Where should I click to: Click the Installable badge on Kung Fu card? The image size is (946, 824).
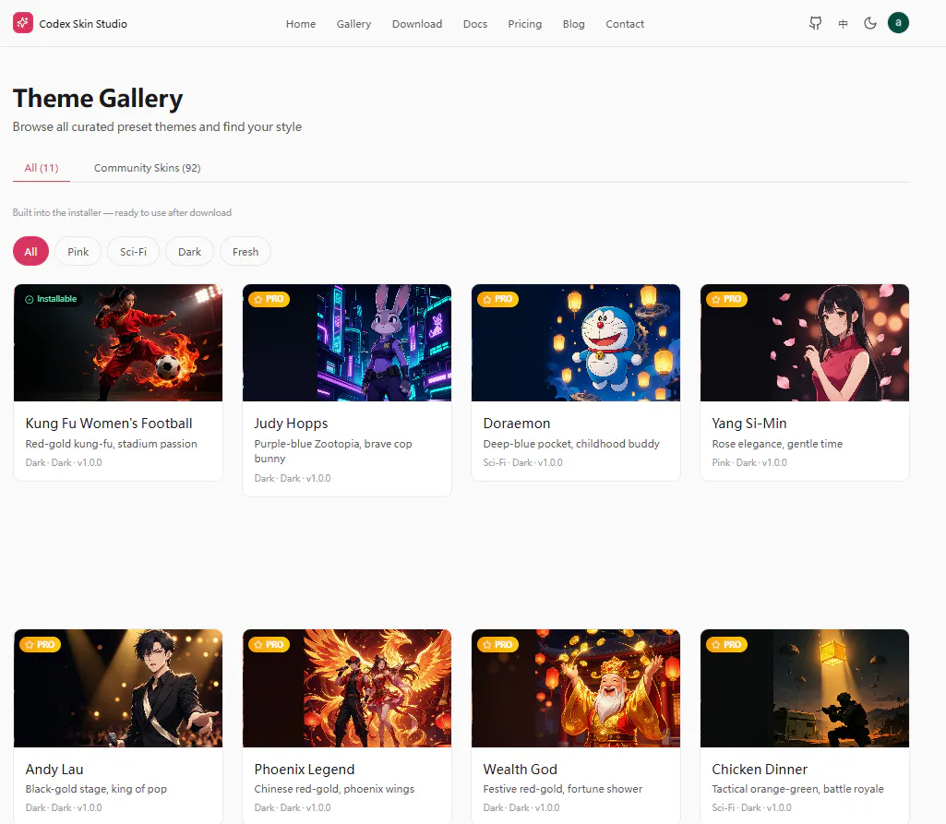[x=51, y=299]
